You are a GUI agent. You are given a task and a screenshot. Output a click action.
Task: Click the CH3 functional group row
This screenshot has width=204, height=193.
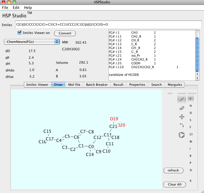132,33
